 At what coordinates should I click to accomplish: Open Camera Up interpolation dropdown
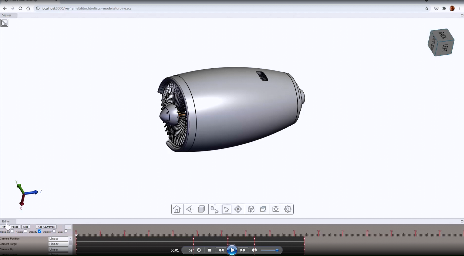pos(58,249)
